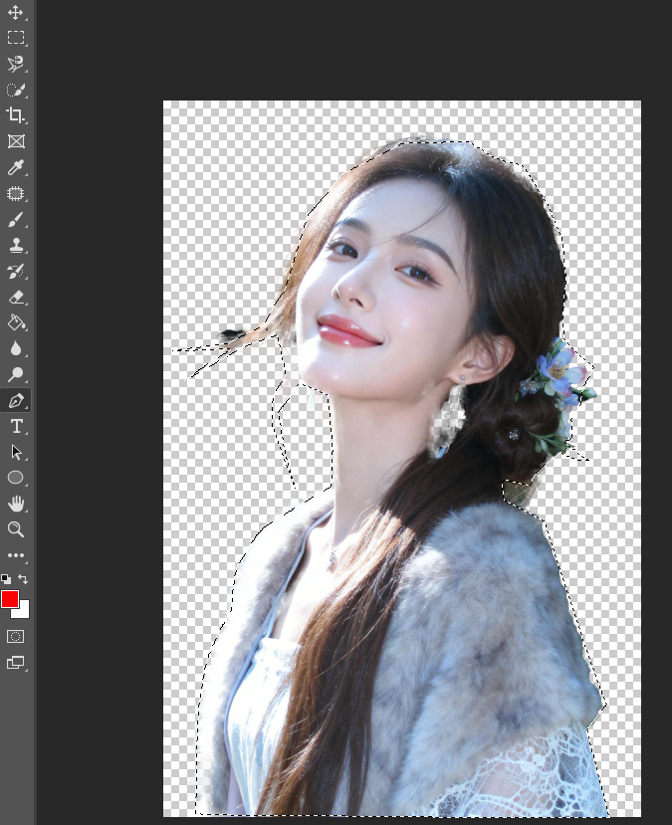Activate the Clone Stamp tool
This screenshot has width=672, height=825.
click(x=15, y=245)
